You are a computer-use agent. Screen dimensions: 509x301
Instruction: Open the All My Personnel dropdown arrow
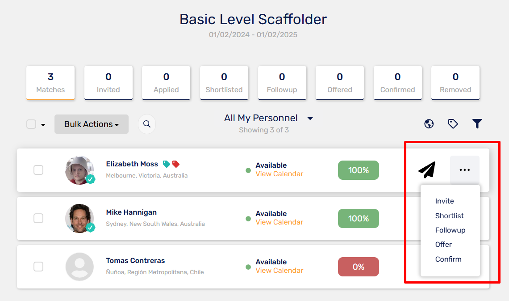(x=310, y=119)
